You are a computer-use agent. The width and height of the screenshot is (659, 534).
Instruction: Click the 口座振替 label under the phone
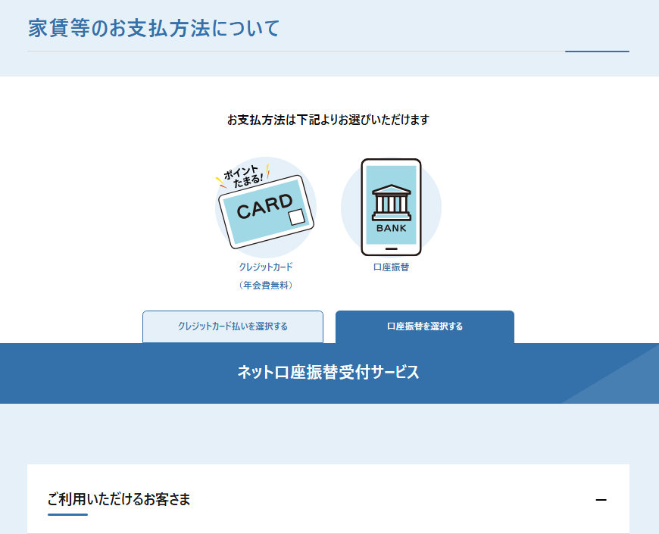[391, 267]
